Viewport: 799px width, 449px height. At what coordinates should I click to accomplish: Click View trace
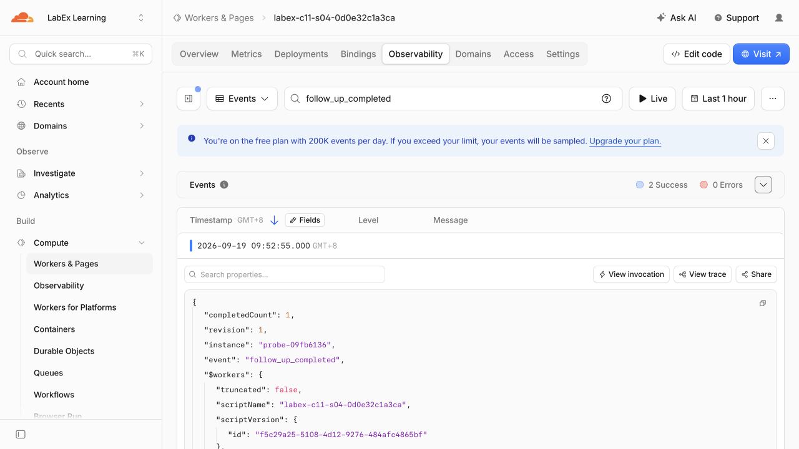(x=702, y=274)
